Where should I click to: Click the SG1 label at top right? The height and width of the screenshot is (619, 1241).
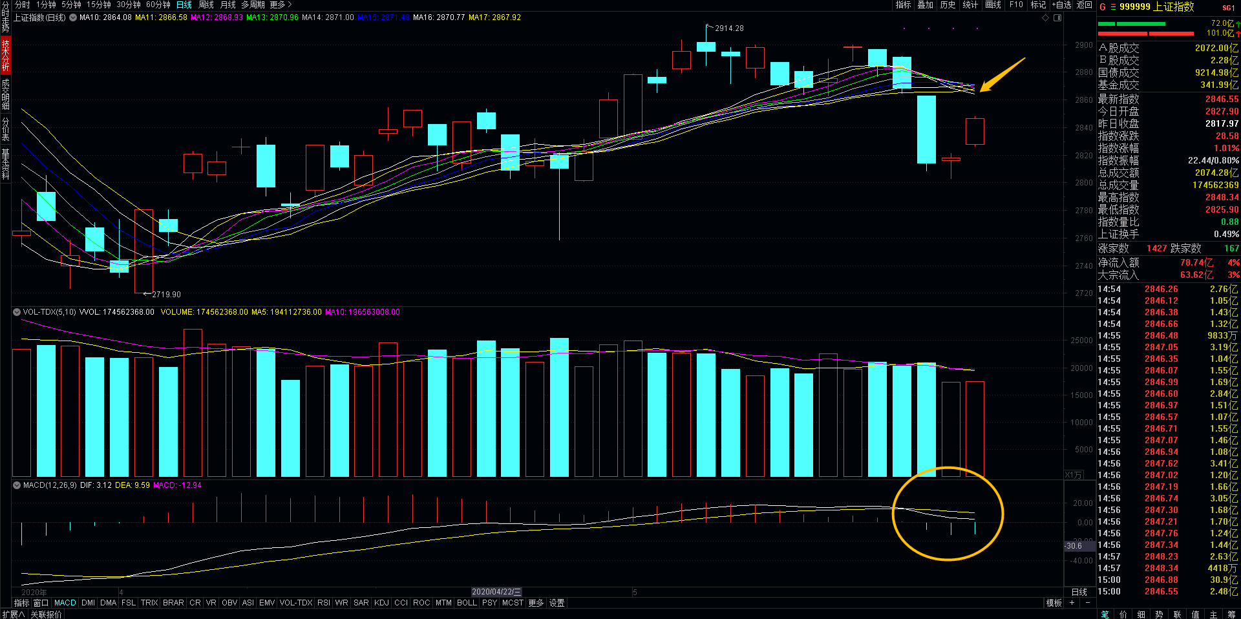(x=1228, y=8)
